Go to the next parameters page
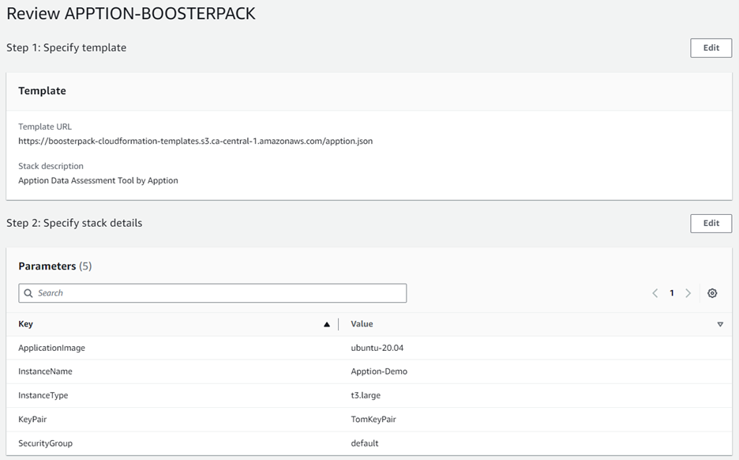Image resolution: width=739 pixels, height=460 pixels. (688, 293)
